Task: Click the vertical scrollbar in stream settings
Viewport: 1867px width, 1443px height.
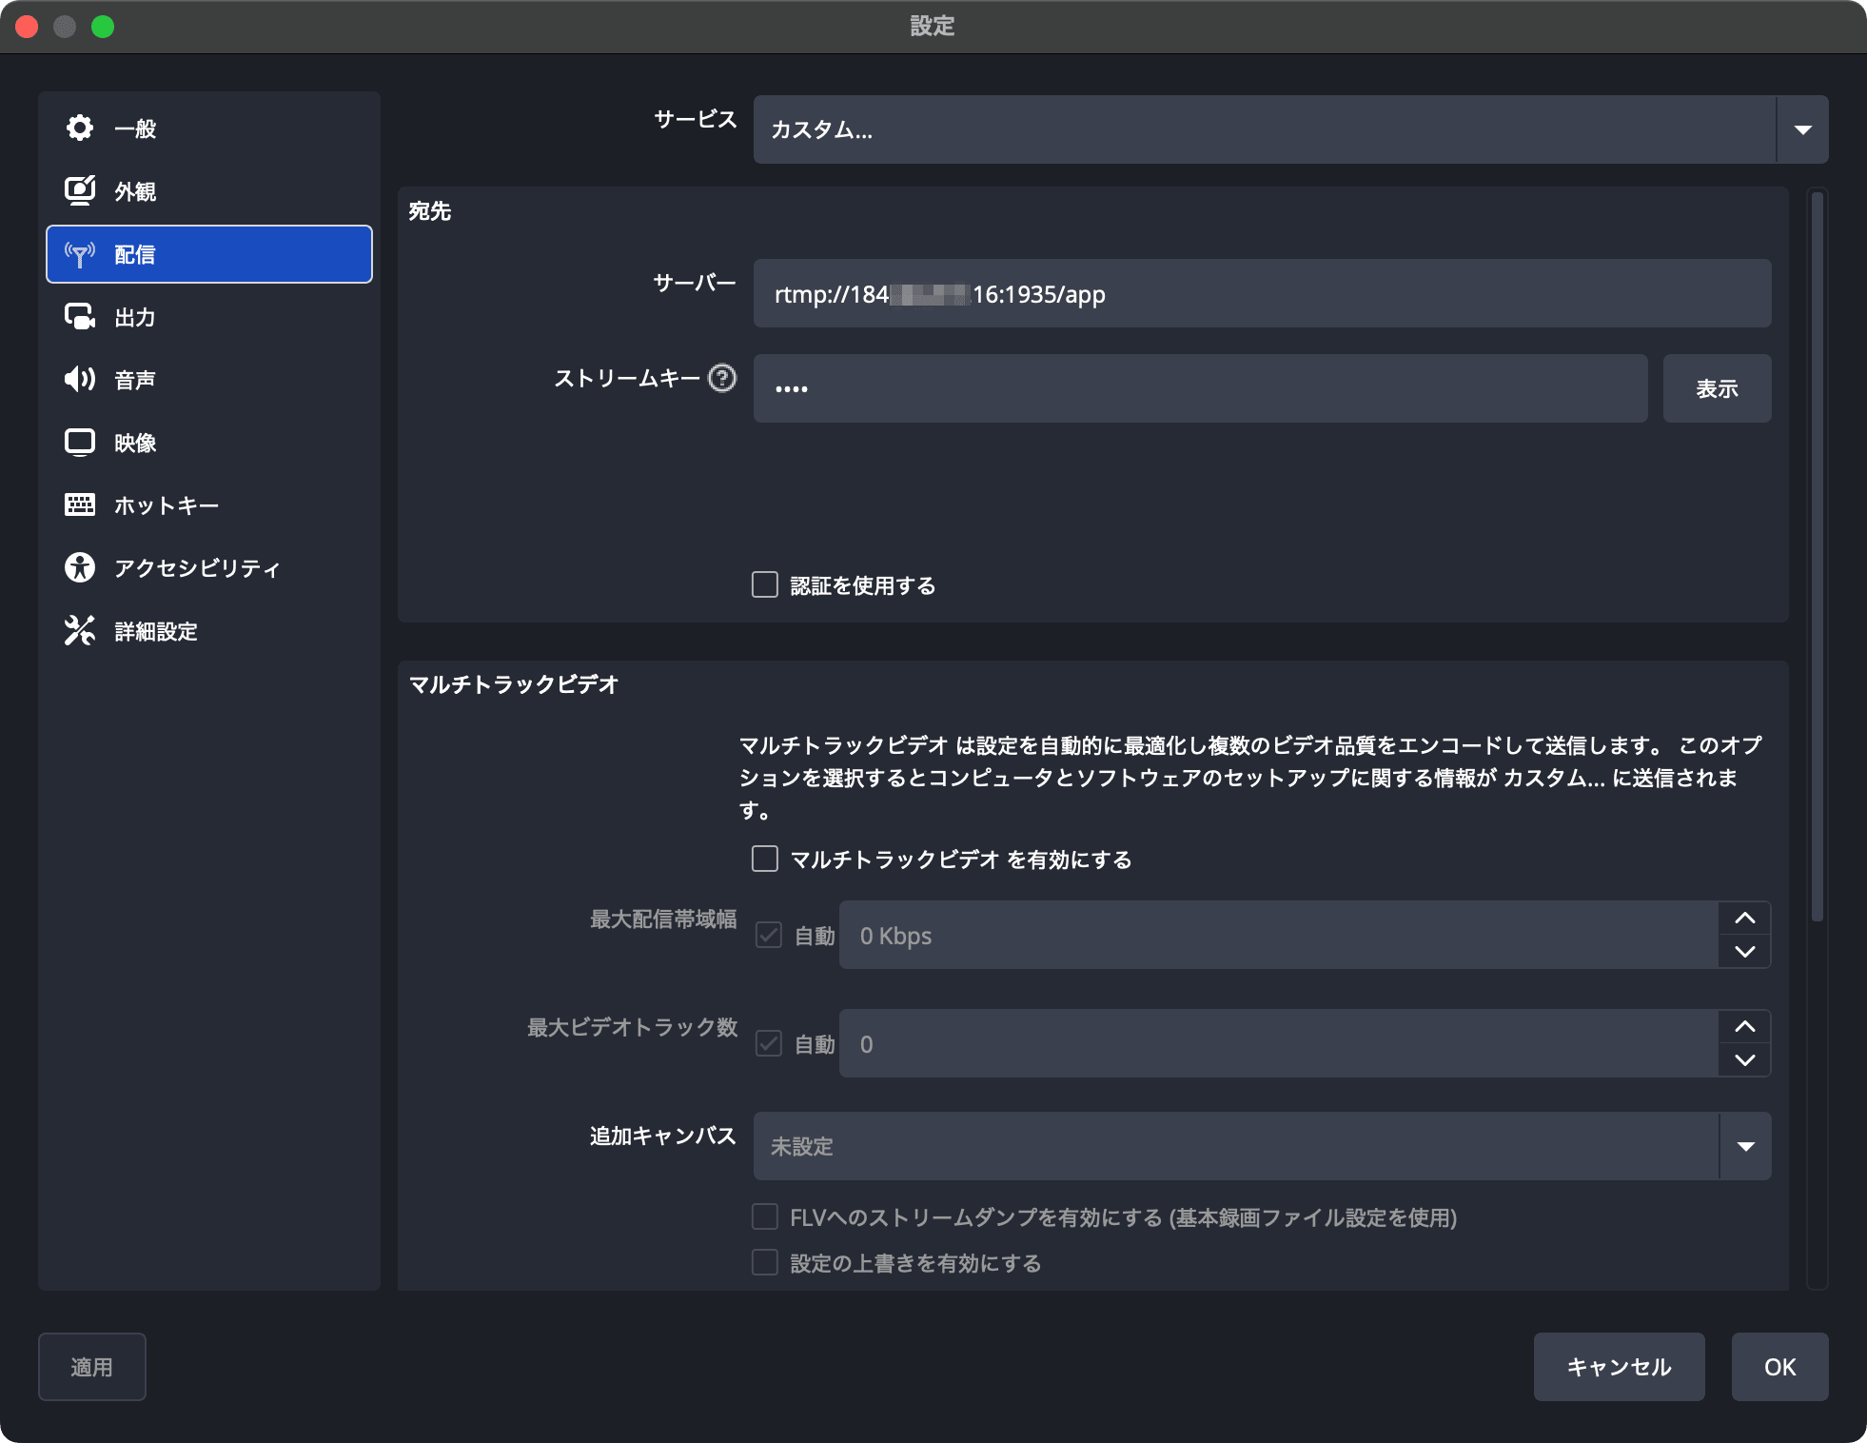Action: (x=1817, y=557)
